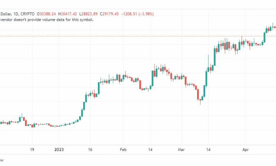Click the "16" date on time axis
The width and height of the screenshot is (276, 166).
(x=91, y=150)
